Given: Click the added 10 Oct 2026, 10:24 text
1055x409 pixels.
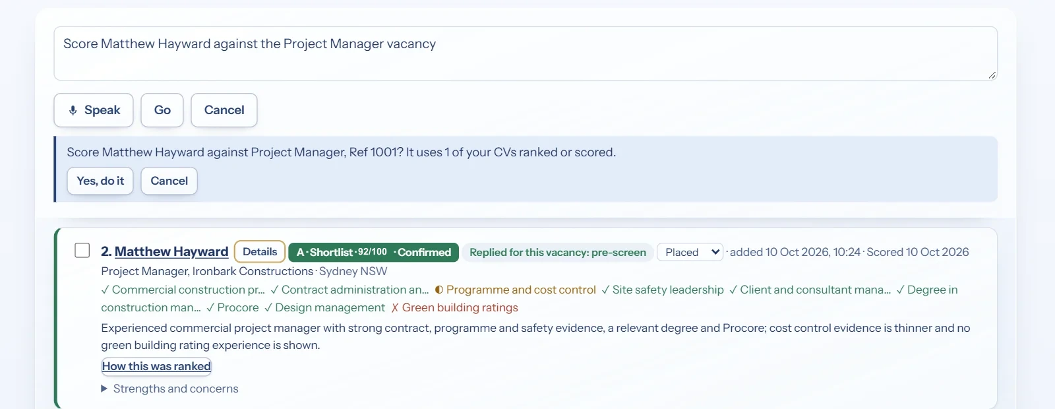Looking at the screenshot, I should (795, 252).
